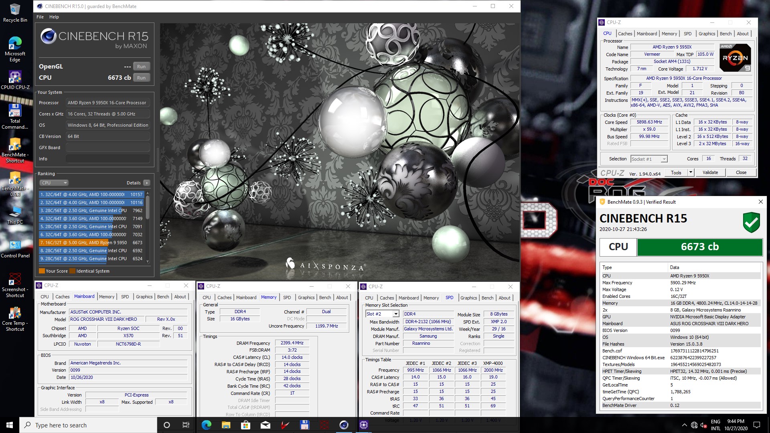Open the File menu in Cinebench
Image resolution: width=770 pixels, height=433 pixels.
[x=40, y=17]
